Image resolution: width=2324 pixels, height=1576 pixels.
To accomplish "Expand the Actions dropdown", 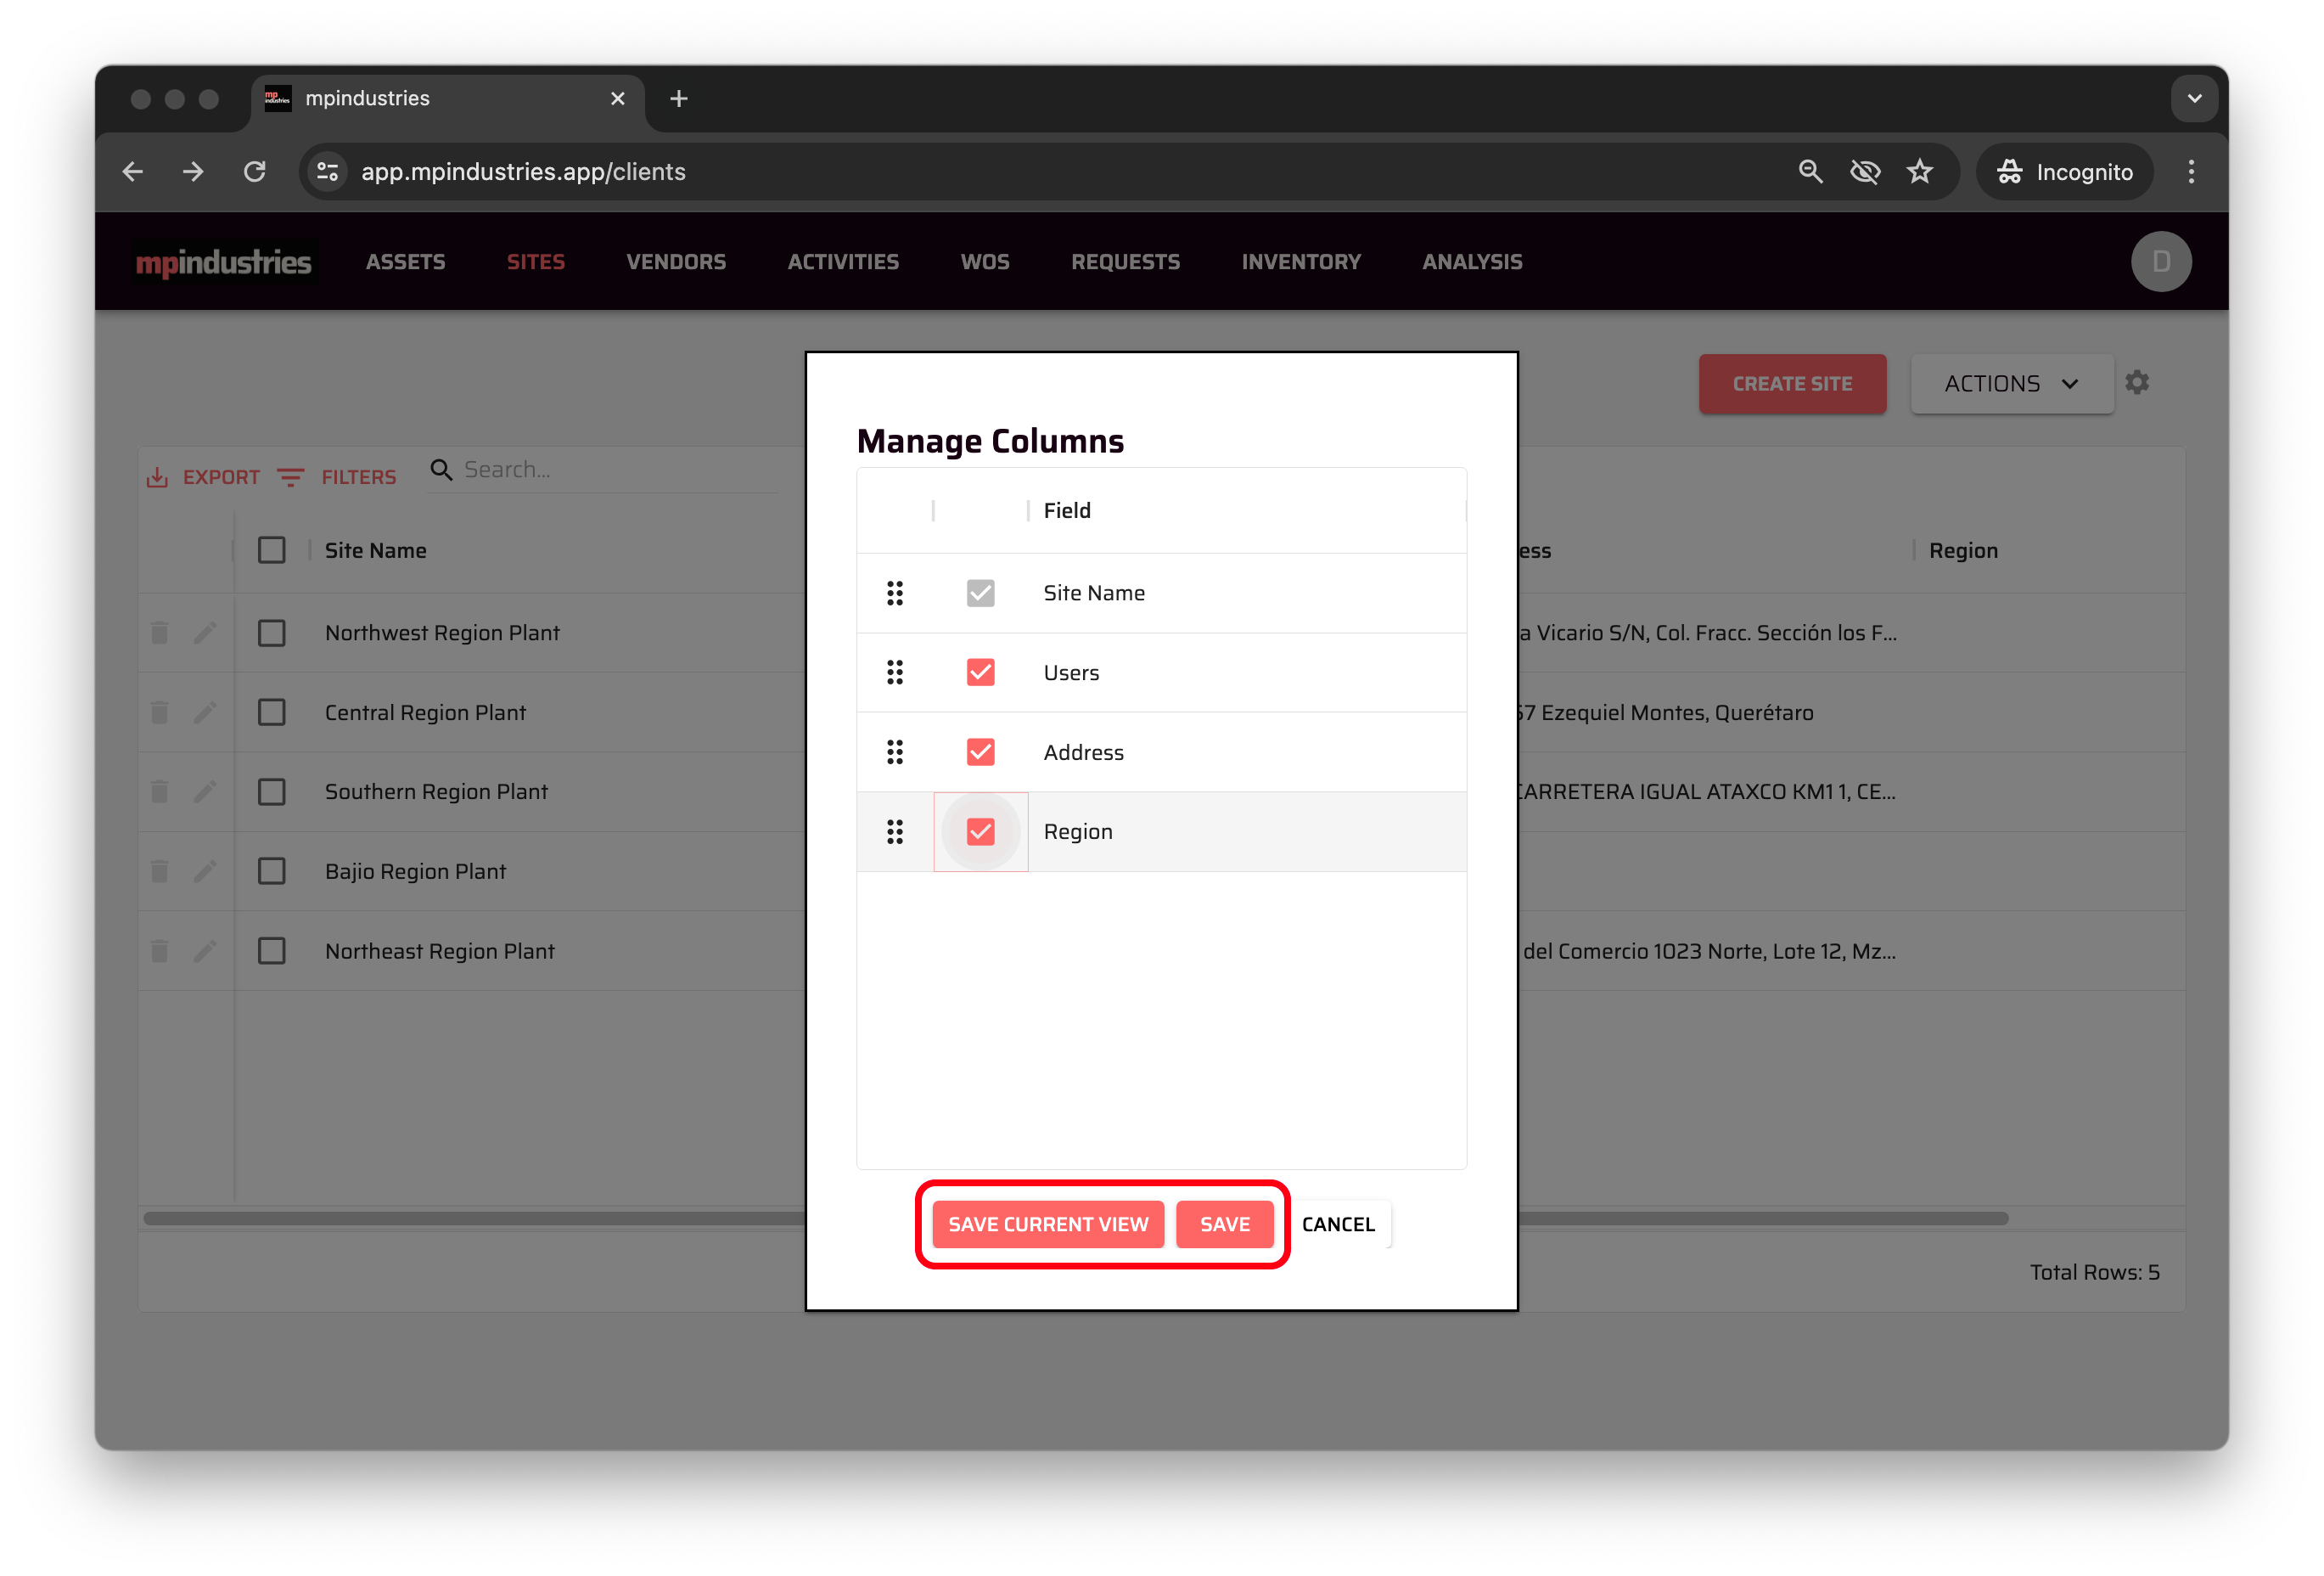I will 2011,385.
